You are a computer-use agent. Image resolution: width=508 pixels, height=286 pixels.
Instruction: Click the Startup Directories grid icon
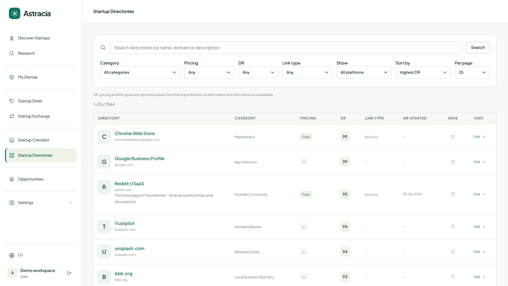[x=12, y=155]
